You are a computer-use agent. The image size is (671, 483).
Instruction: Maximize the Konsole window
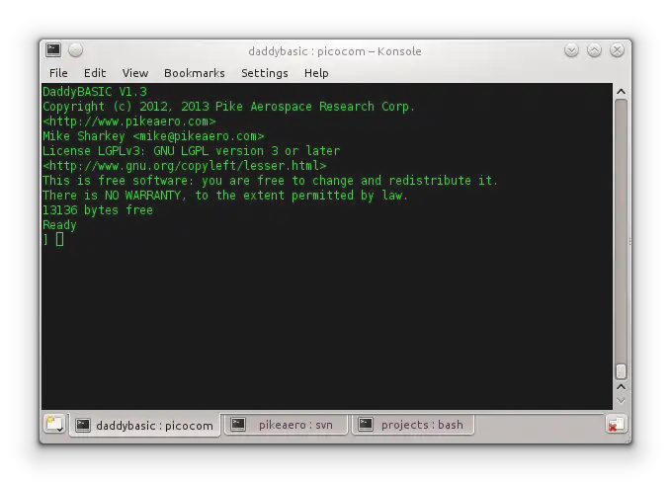(594, 50)
